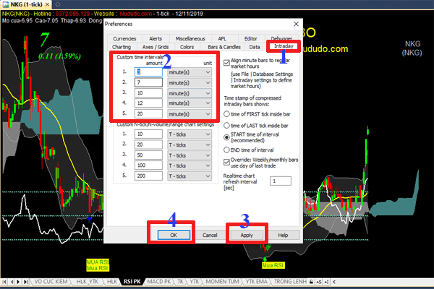Switch to the Currencies tab

click(124, 39)
